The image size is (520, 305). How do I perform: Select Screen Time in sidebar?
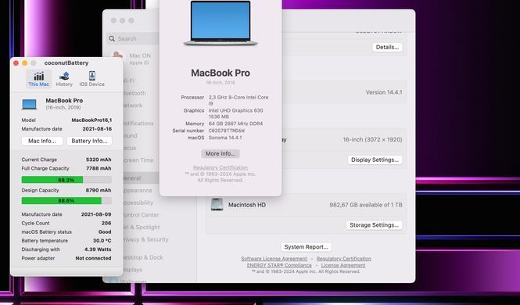pos(138,160)
